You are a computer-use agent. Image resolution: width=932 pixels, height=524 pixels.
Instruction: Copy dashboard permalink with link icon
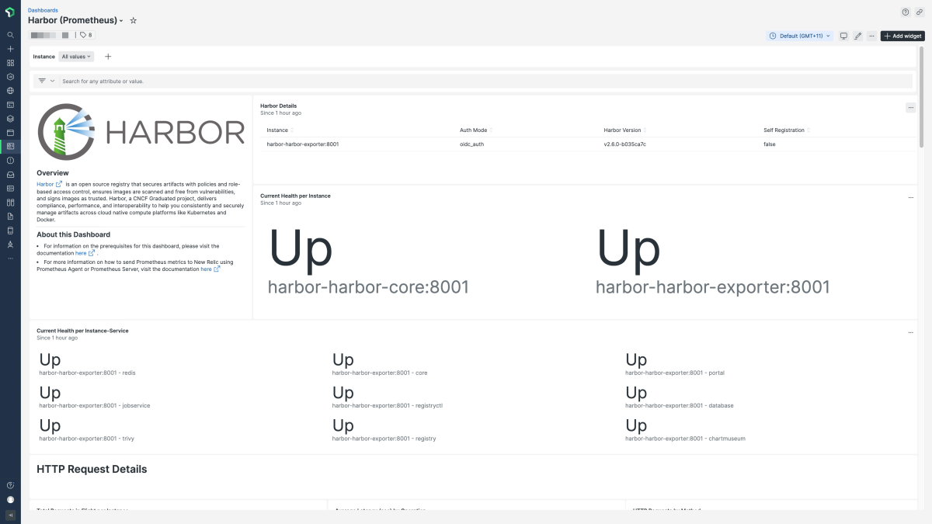pyautogui.click(x=920, y=12)
